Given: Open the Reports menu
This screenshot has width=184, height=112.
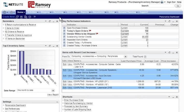Looking at the screenshot, I should pyautogui.click(x=86, y=12).
